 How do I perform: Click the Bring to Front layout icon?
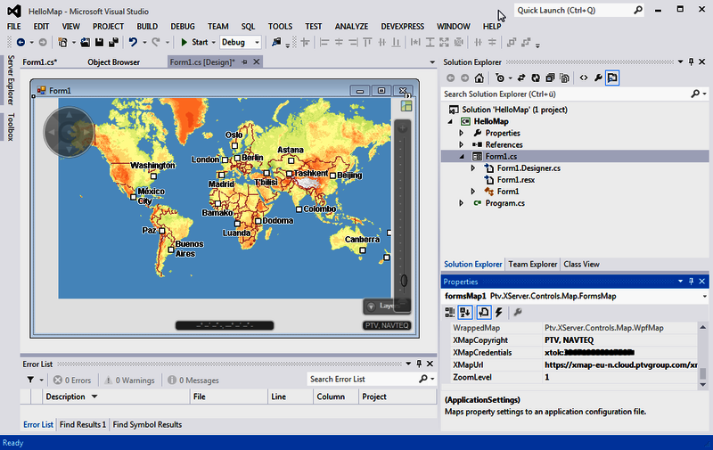[511, 42]
